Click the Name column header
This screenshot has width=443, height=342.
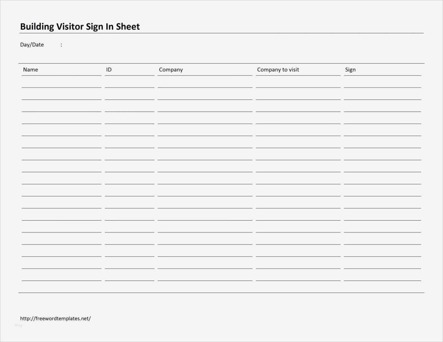tap(31, 70)
